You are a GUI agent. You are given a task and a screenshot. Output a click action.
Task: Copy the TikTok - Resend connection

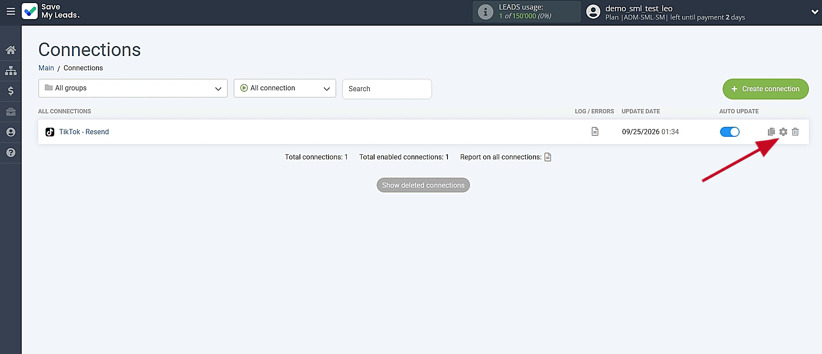click(771, 132)
